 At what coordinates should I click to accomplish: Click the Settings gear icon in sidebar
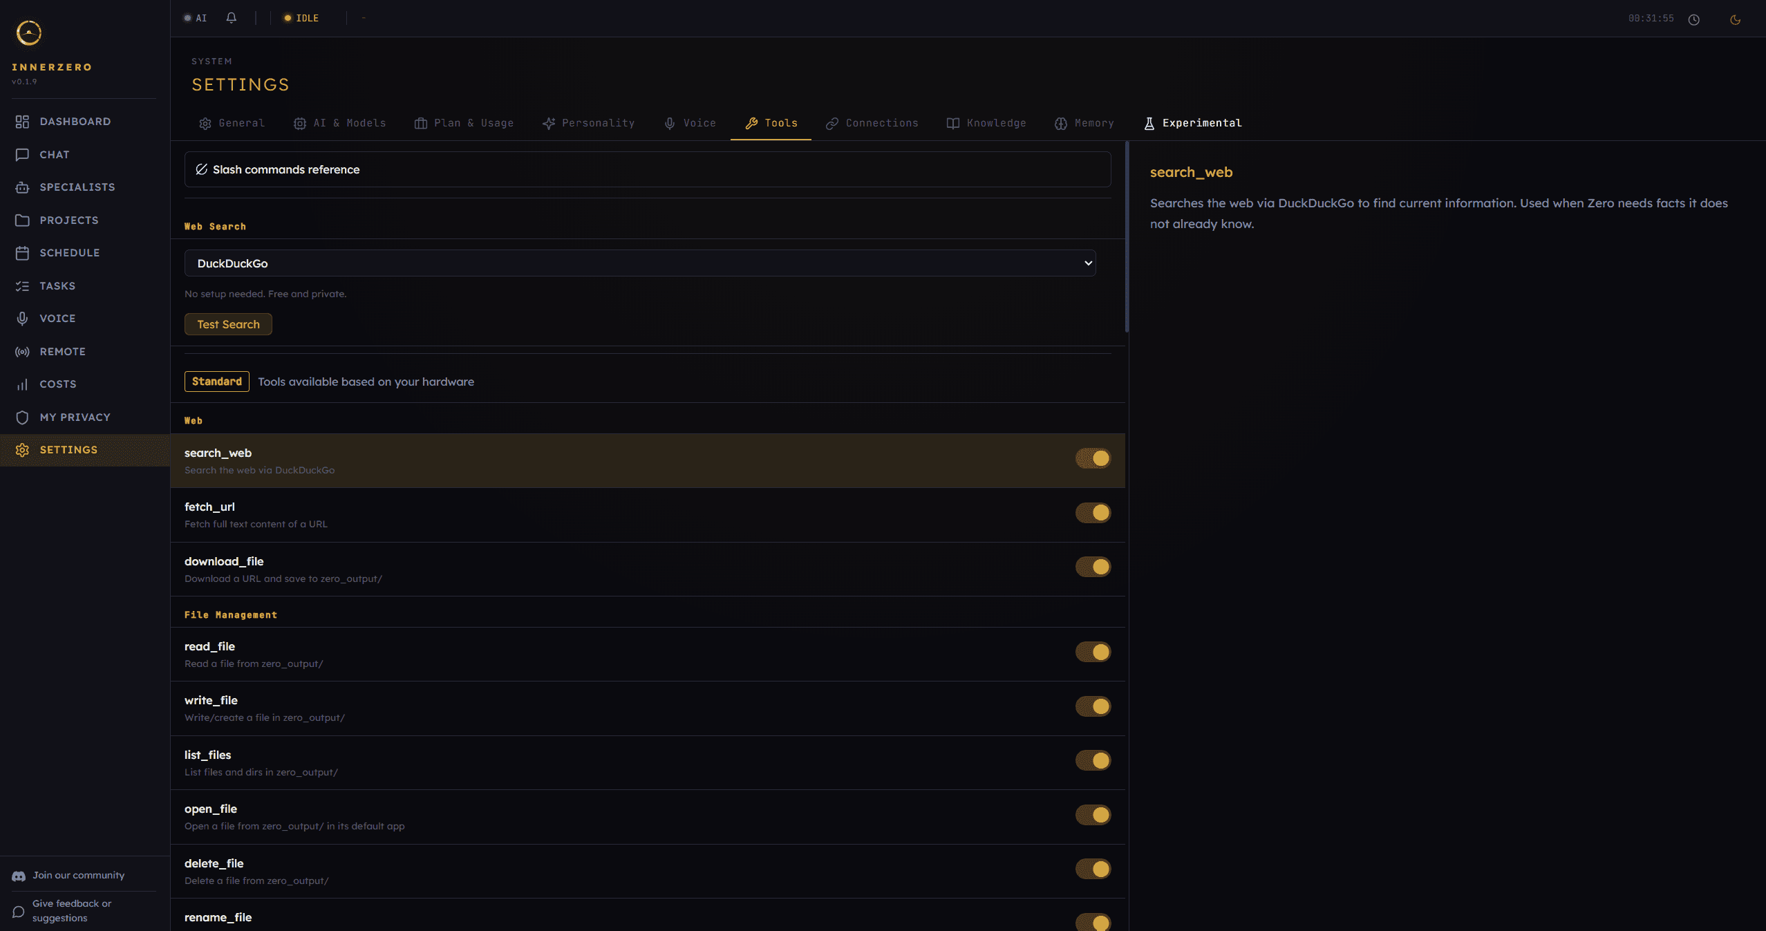click(22, 450)
